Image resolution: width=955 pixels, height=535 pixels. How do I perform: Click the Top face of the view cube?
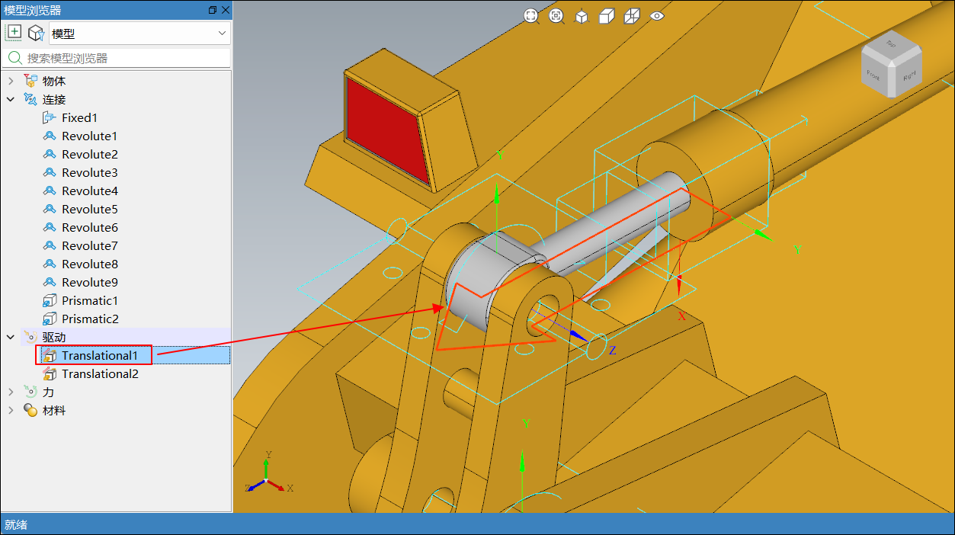(889, 45)
